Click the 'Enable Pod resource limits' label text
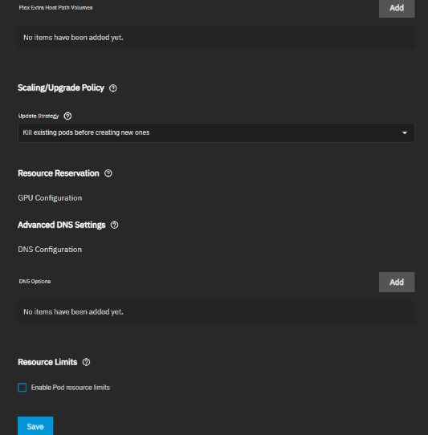428x435 pixels. tap(71, 388)
